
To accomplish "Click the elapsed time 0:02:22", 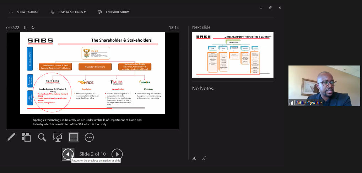I will (x=13, y=27).
